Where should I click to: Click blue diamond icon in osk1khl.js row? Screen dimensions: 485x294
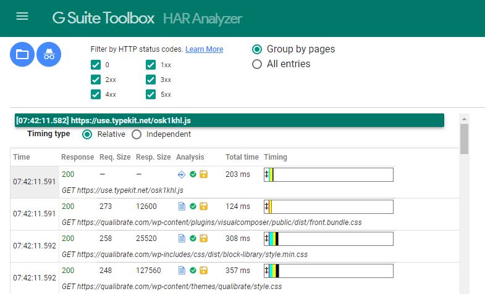[182, 174]
